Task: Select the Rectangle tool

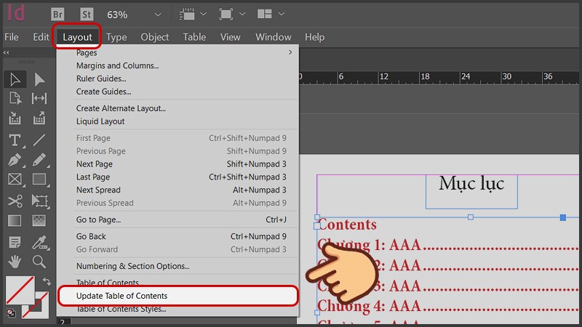Action: [x=39, y=179]
